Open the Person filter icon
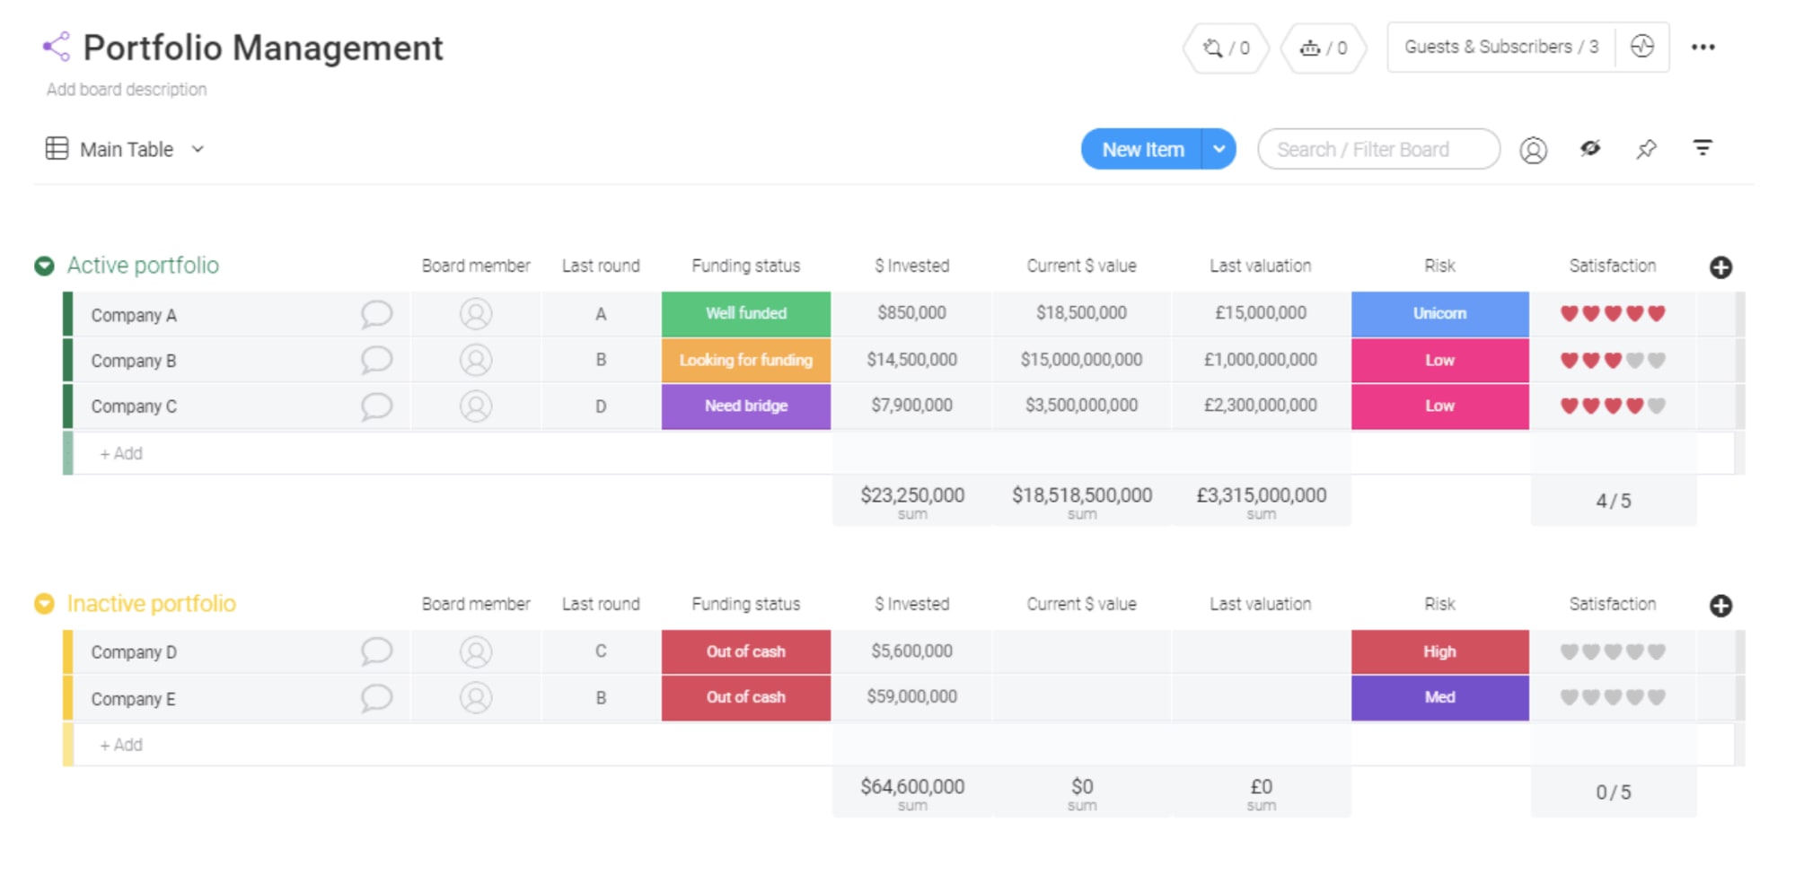Screen dimensions: 1795x874 pyautogui.click(x=1535, y=149)
